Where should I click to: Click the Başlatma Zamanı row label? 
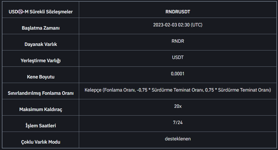(x=41, y=28)
